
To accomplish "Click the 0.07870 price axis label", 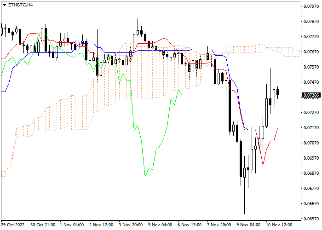I will (311, 22).
